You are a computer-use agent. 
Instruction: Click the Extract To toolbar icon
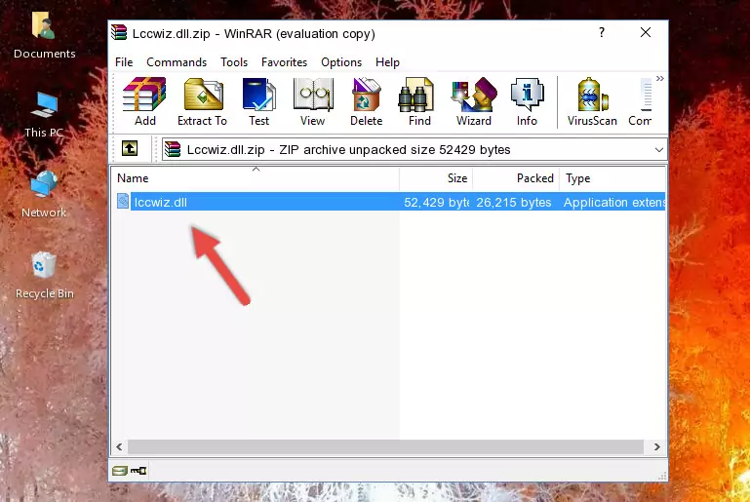(202, 101)
